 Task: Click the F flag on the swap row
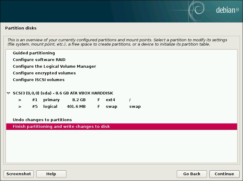(x=99, y=107)
